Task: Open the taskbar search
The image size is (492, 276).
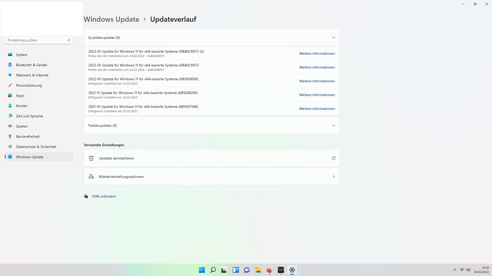Action: 213,270
